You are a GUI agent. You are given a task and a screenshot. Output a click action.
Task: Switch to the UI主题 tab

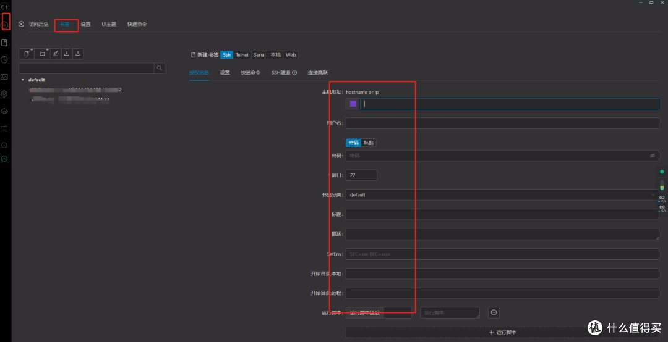pos(109,24)
